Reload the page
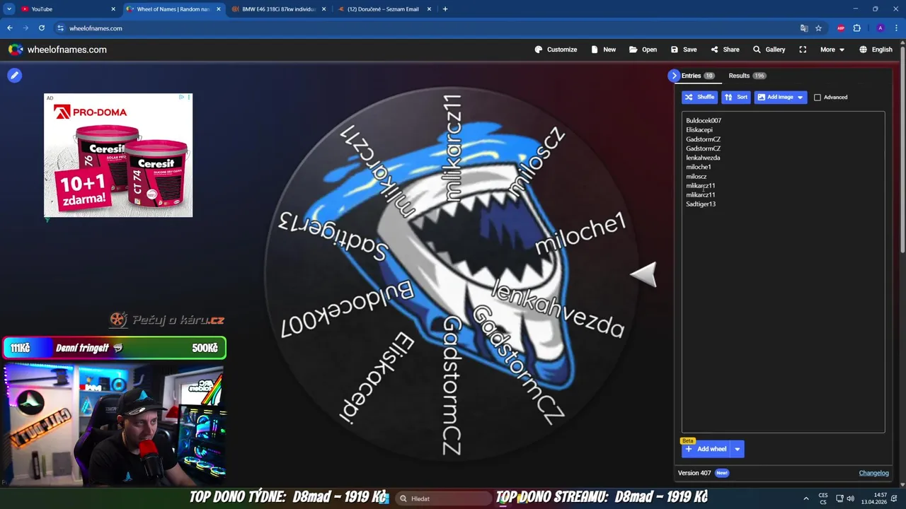906x509 pixels. (42, 28)
